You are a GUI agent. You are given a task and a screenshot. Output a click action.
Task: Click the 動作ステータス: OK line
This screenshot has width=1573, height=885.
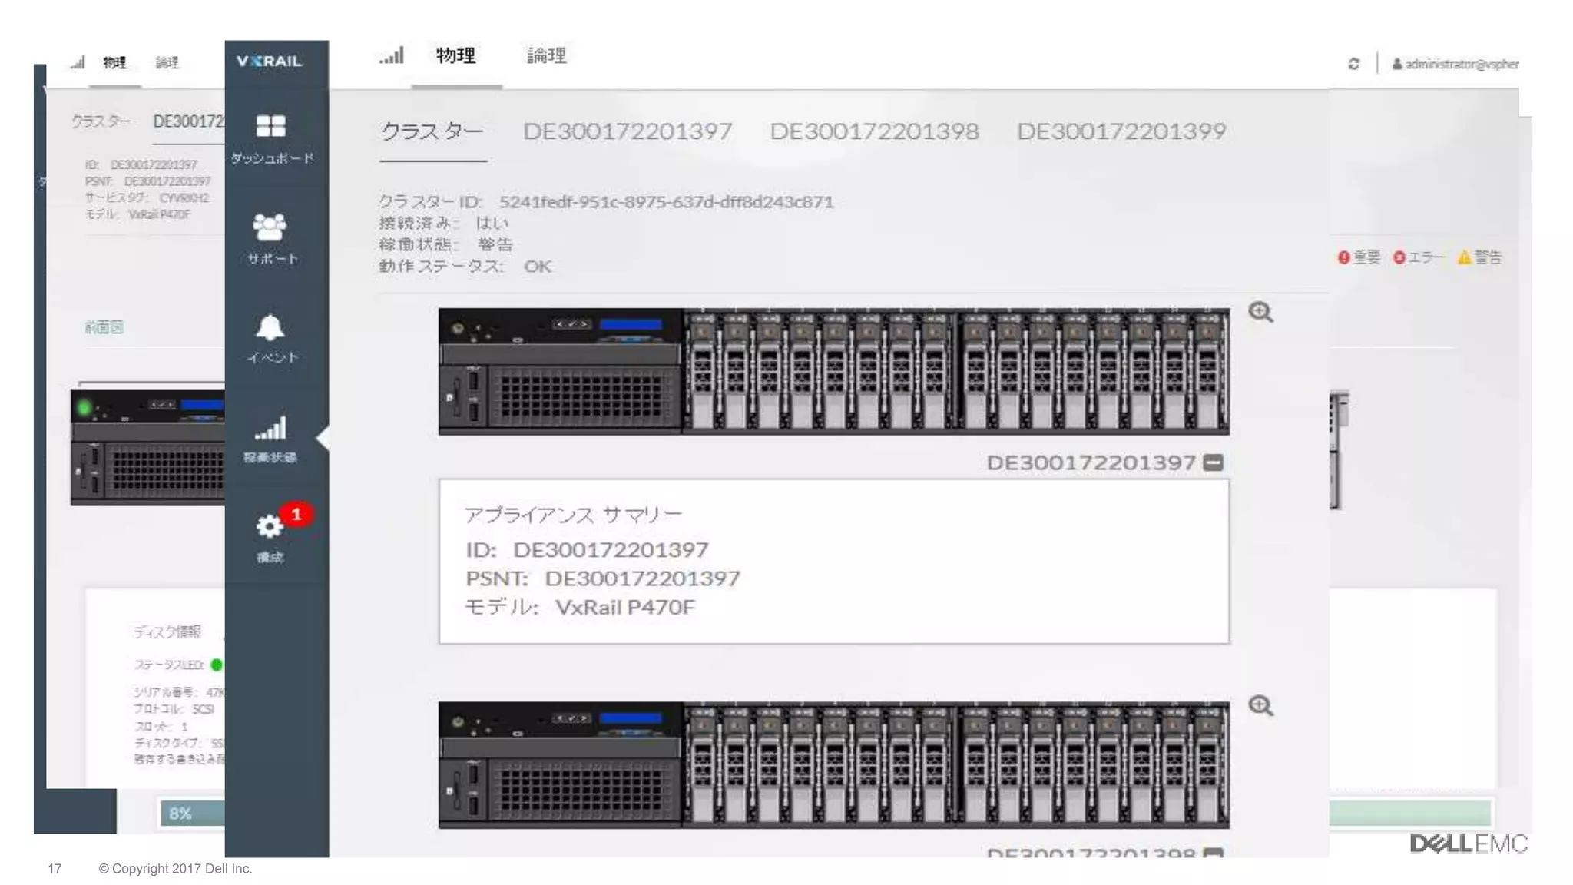click(465, 267)
